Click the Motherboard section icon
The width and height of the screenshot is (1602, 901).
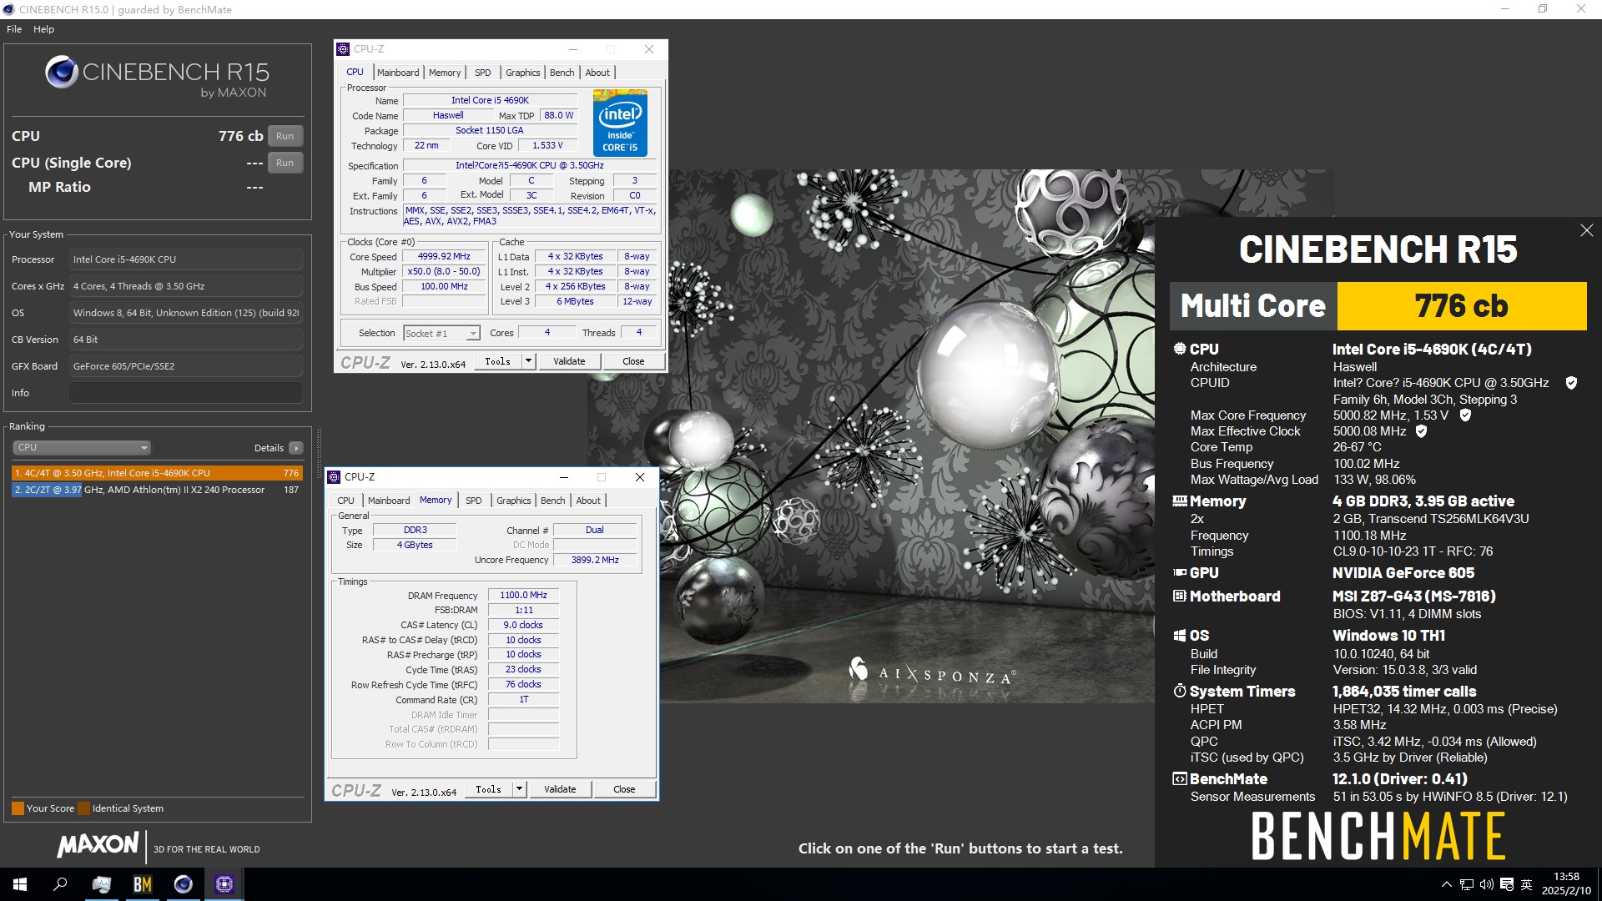click(1180, 596)
